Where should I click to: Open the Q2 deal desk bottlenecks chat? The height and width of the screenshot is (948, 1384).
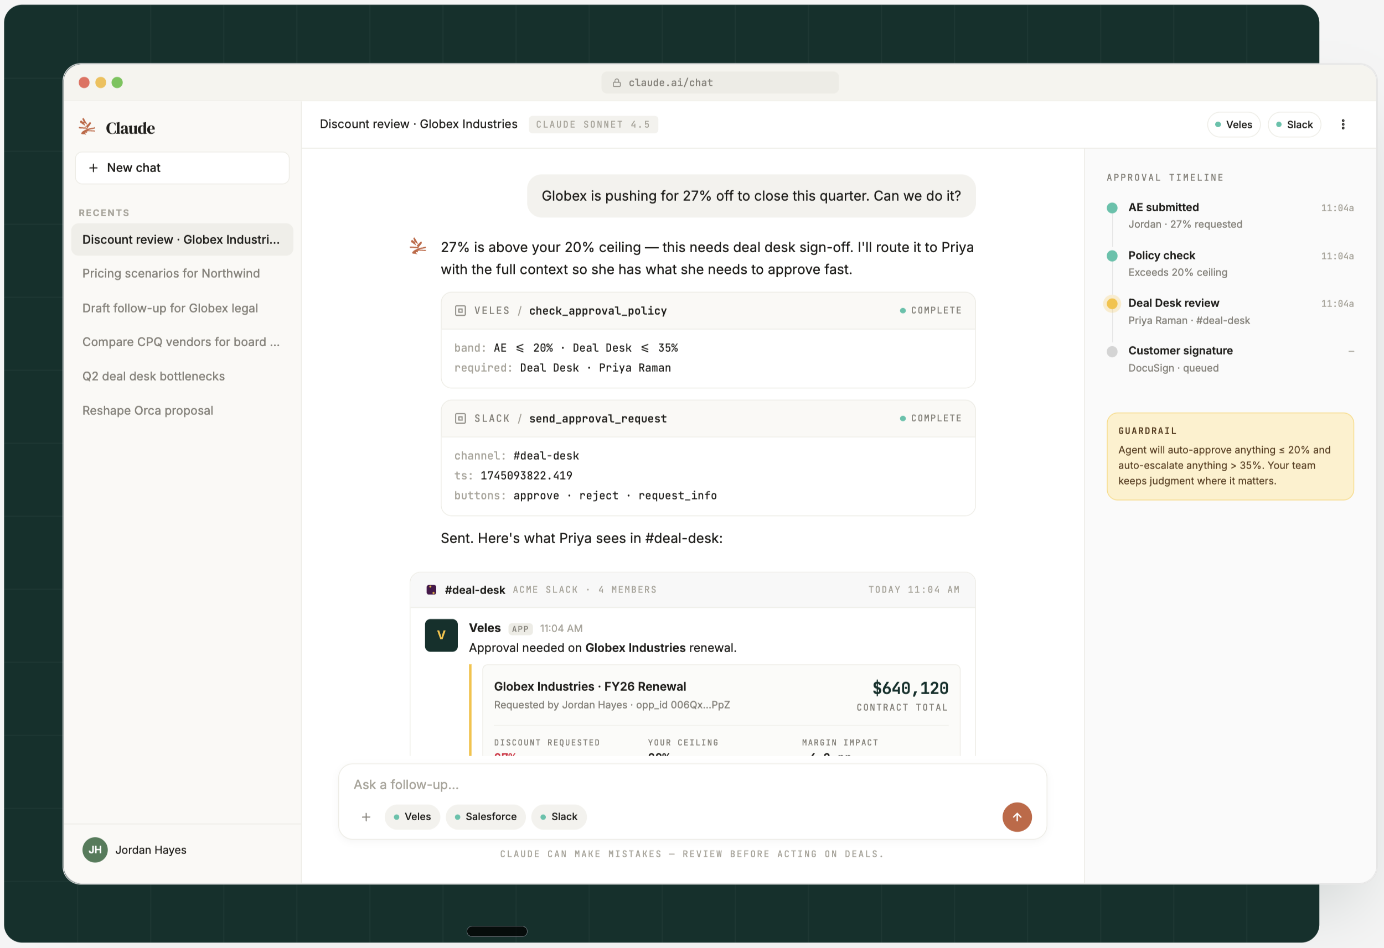coord(153,376)
